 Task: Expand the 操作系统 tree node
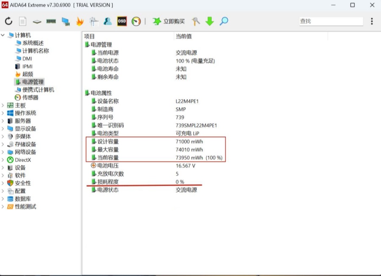pyautogui.click(x=3, y=113)
